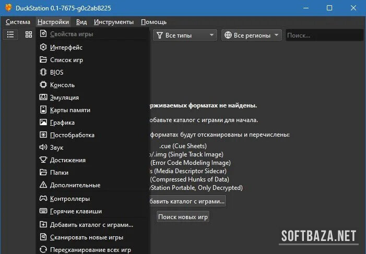Image resolution: width=366 pixels, height=254 pixels.
Task: Select Список игр menu entry
Action: pos(92,59)
